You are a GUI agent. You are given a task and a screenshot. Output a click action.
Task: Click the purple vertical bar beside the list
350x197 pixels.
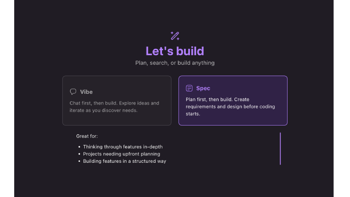coord(280,149)
